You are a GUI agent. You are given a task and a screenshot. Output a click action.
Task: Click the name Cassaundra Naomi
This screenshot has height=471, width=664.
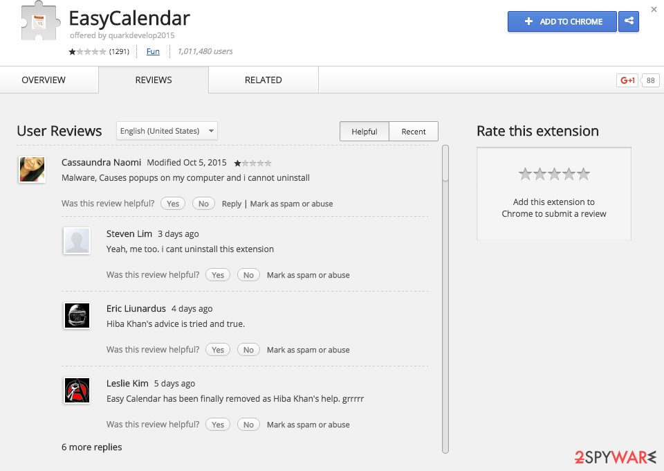click(x=101, y=162)
